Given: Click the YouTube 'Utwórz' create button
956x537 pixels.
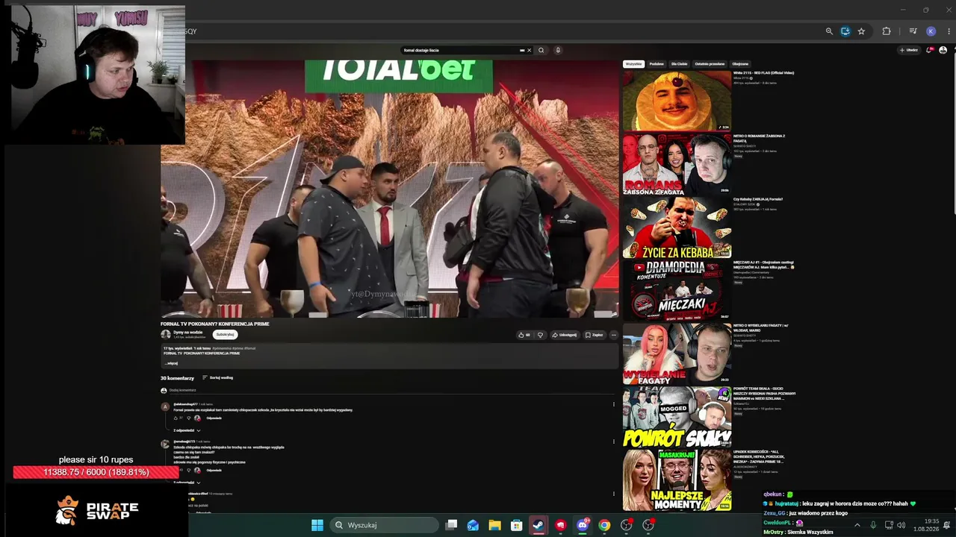Looking at the screenshot, I should (909, 50).
